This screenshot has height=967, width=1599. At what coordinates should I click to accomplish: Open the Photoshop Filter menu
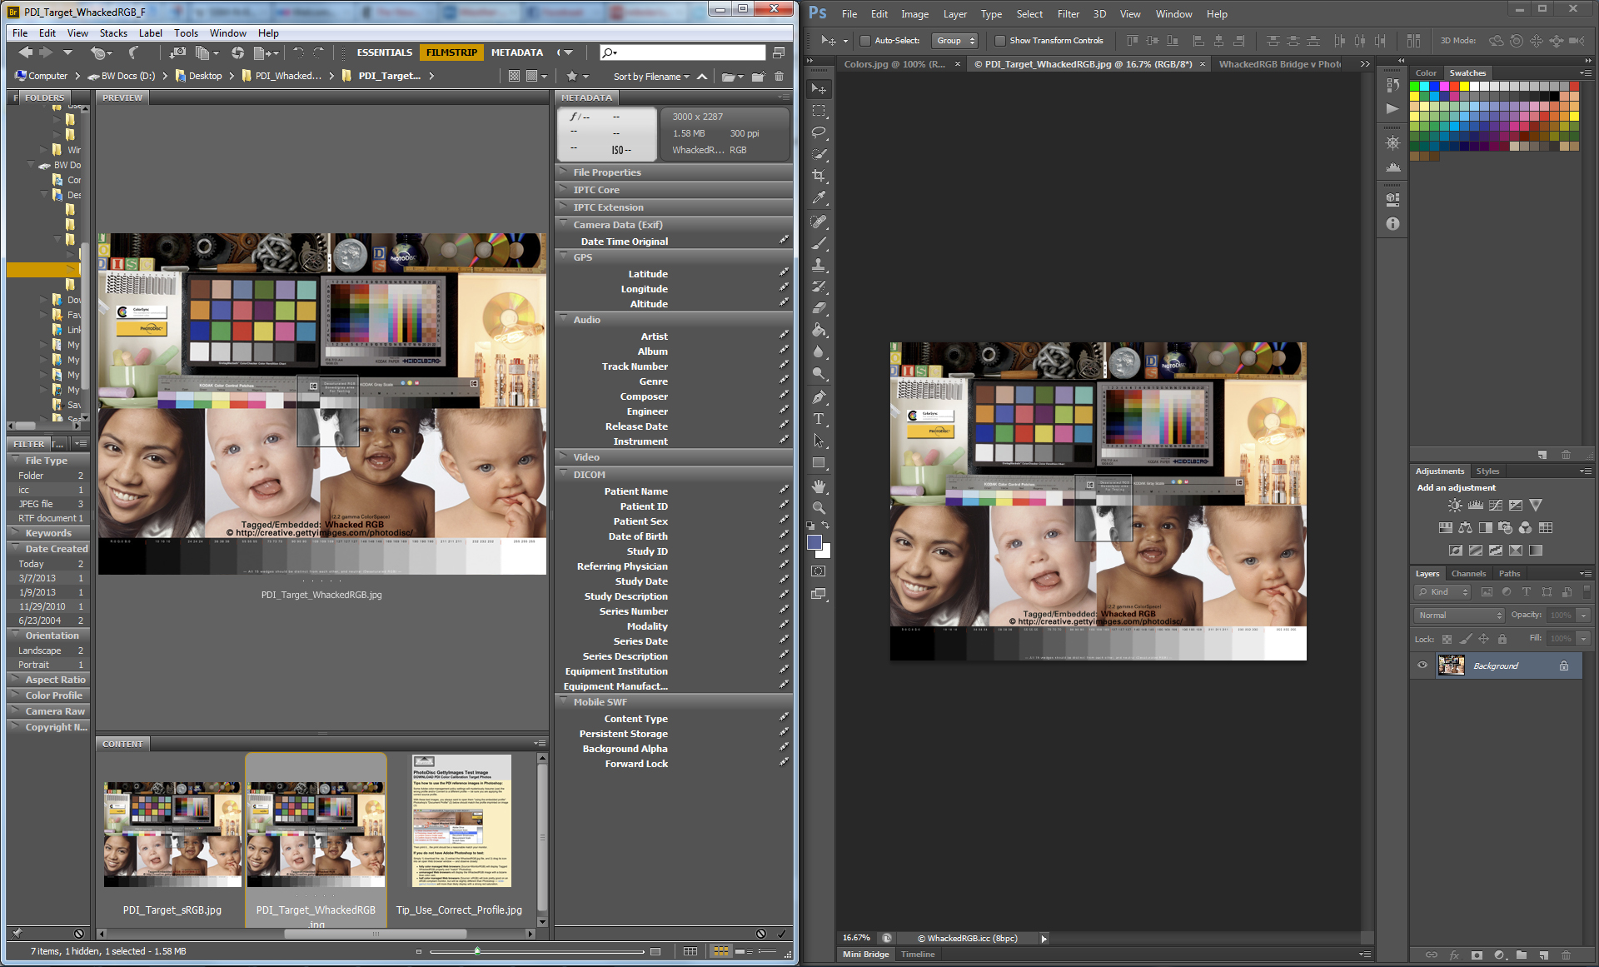[x=1068, y=14]
